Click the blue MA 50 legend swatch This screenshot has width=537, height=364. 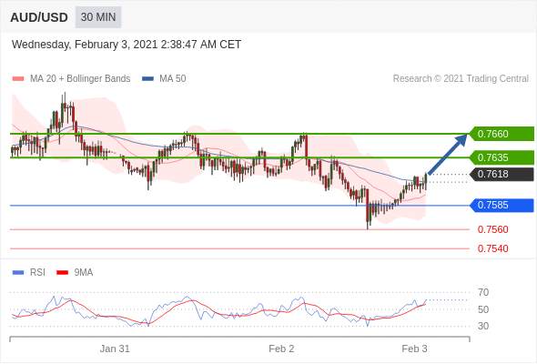(x=147, y=79)
